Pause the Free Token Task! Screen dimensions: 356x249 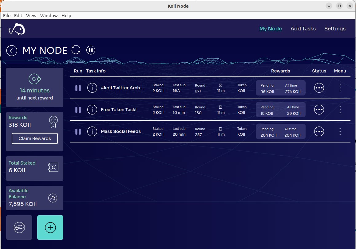click(x=78, y=110)
